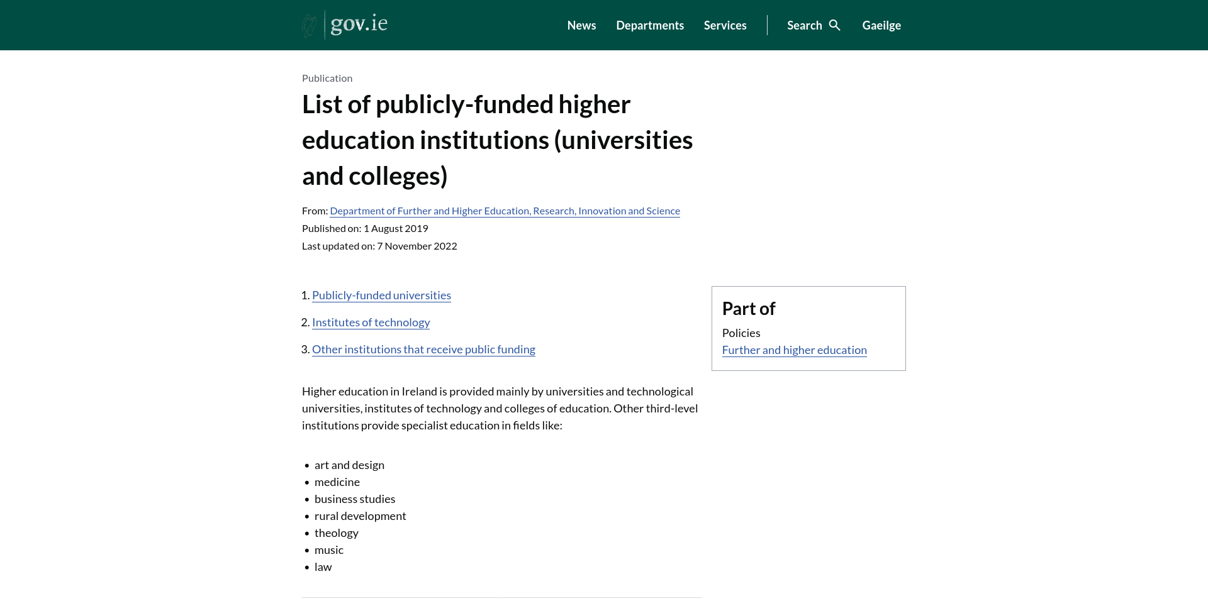The height and width of the screenshot is (613, 1208).
Task: Click the Policies label in sidebar box
Action: (741, 333)
